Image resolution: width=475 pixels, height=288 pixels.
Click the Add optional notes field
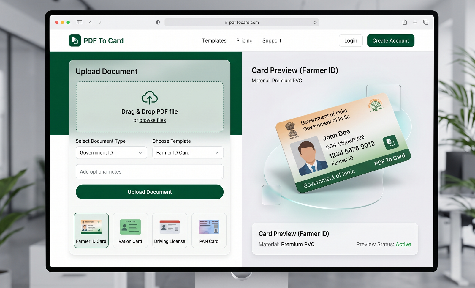(150, 172)
